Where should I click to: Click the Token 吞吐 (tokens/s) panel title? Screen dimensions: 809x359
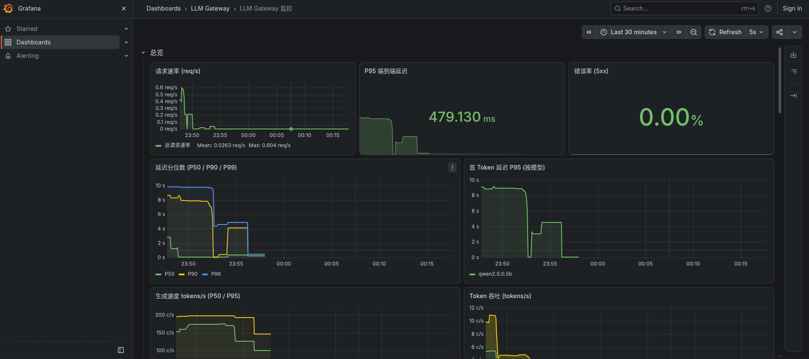pyautogui.click(x=500, y=296)
